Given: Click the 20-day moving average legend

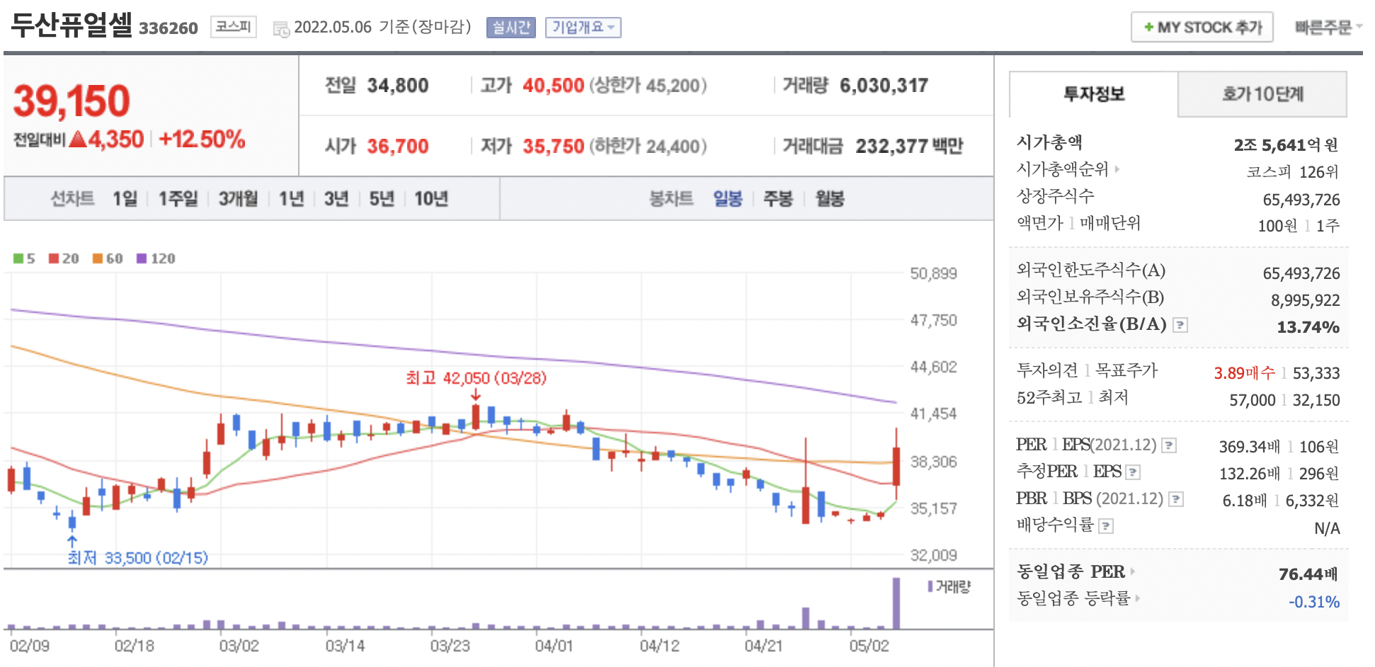Looking at the screenshot, I should coord(64,258).
